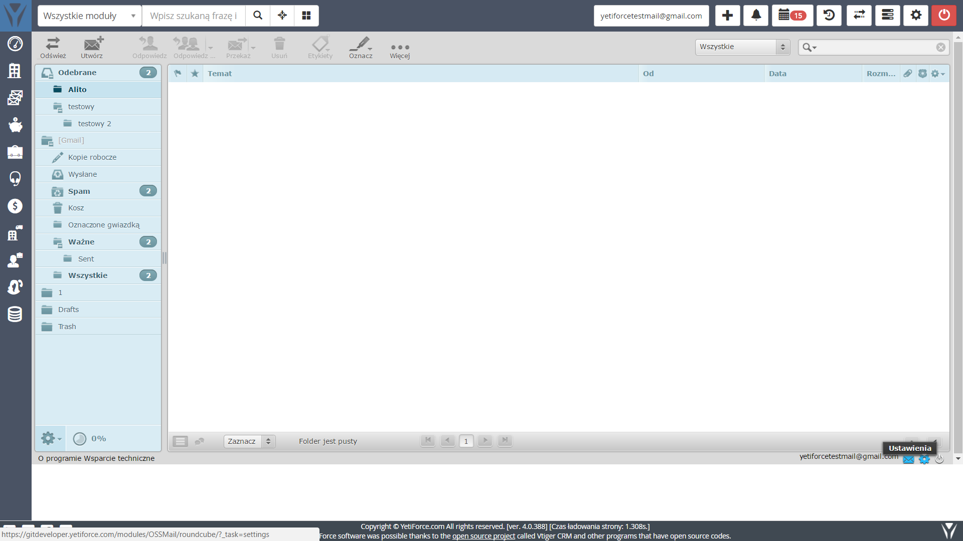The height and width of the screenshot is (541, 963).
Task: Open notifications bell icon
Action: (x=756, y=16)
